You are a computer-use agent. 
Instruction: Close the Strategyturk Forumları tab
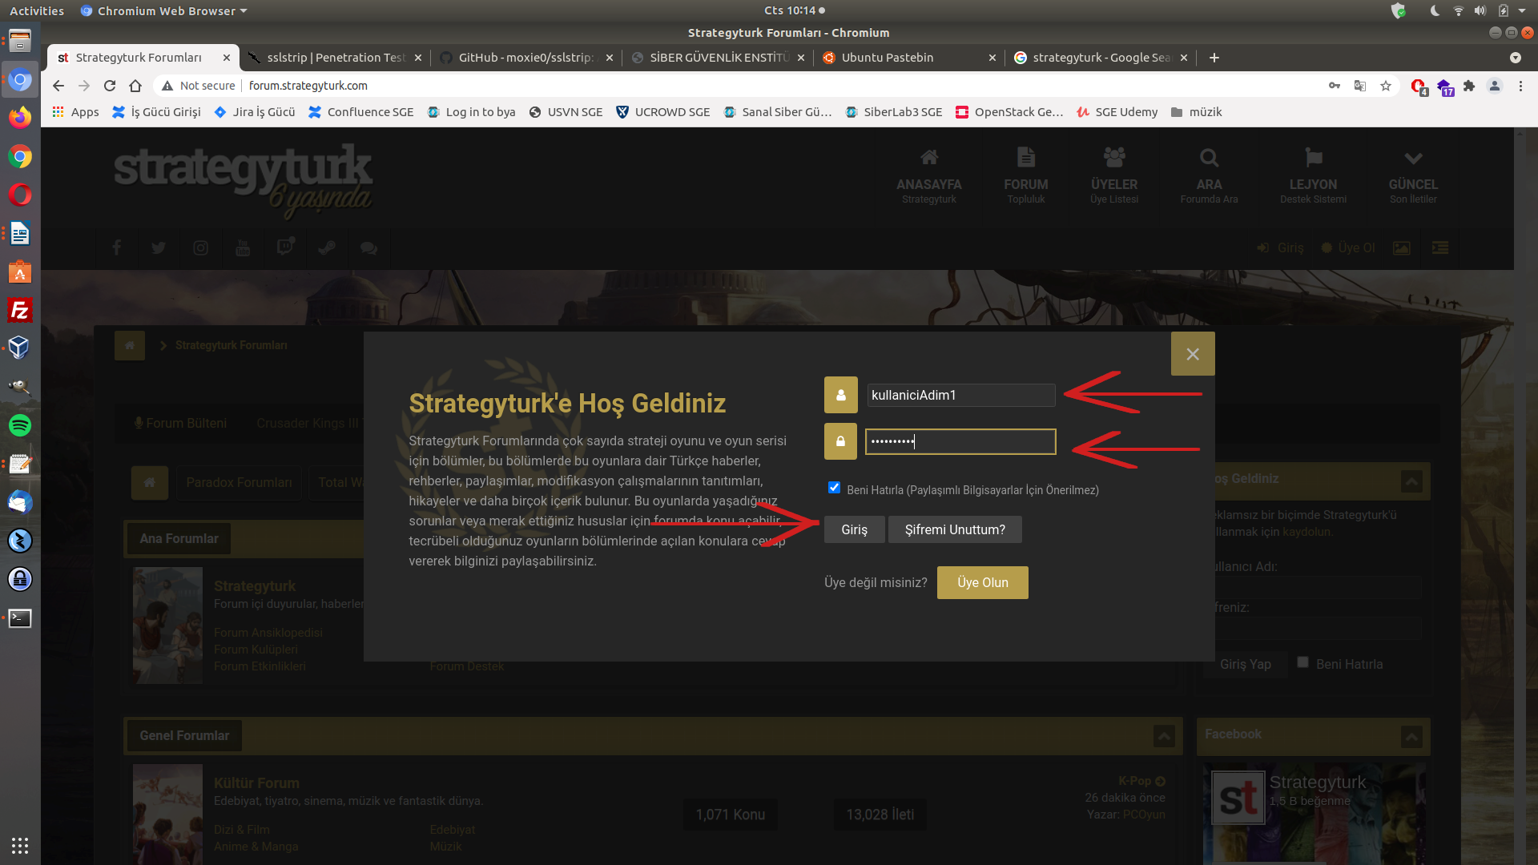(227, 58)
